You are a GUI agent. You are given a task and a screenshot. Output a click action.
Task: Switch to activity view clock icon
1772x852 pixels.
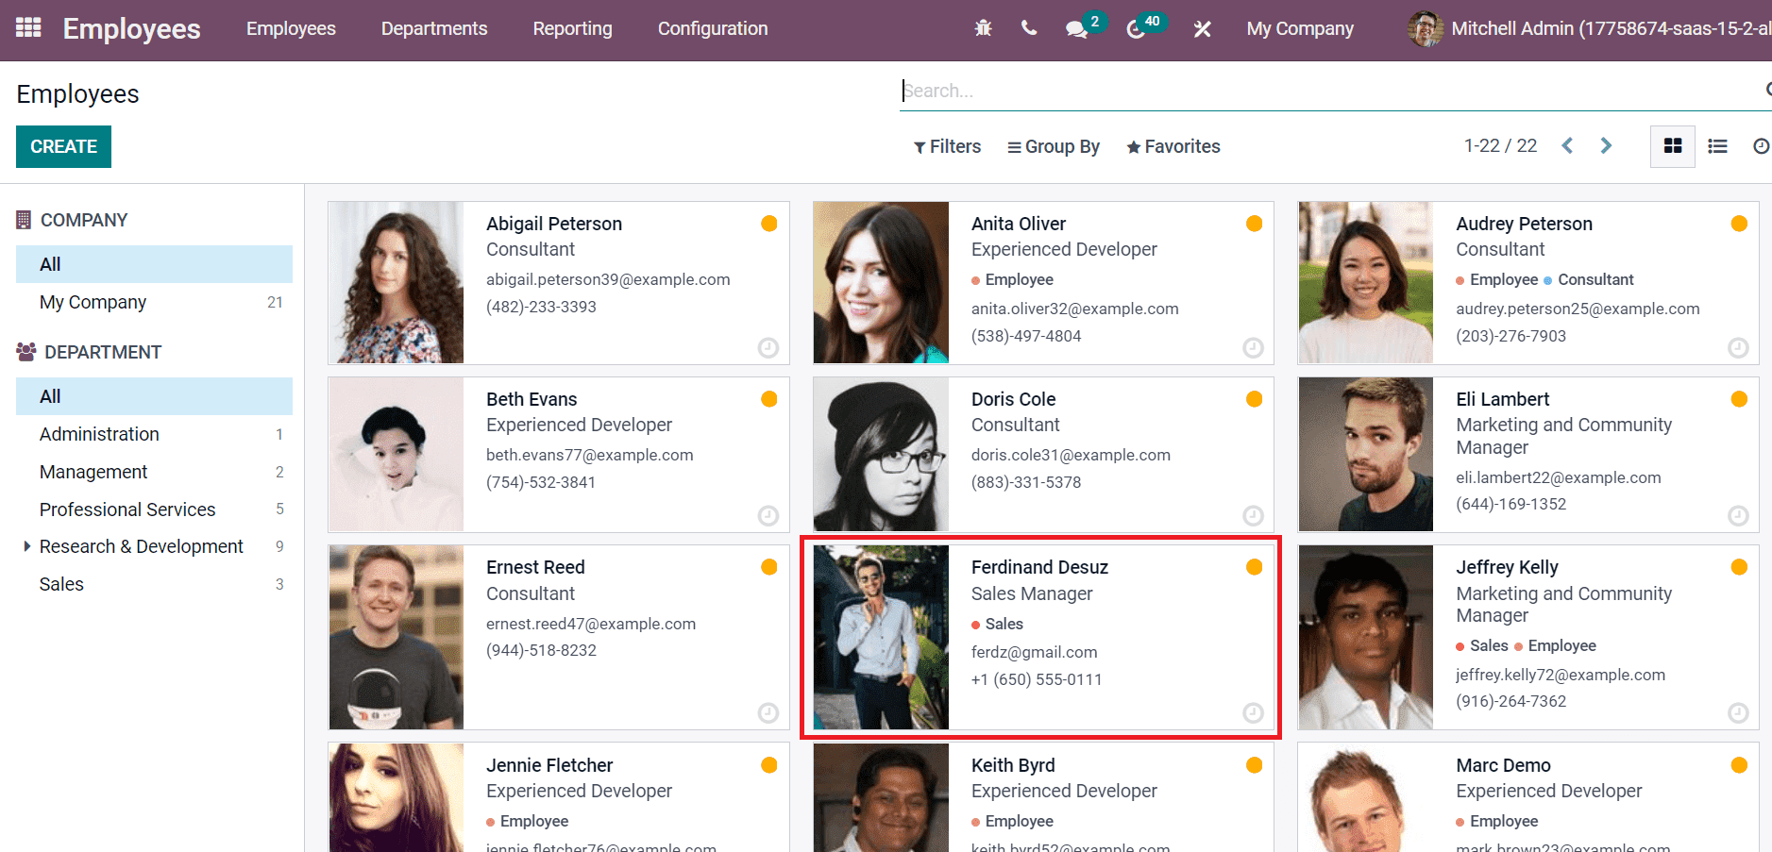point(1761,146)
